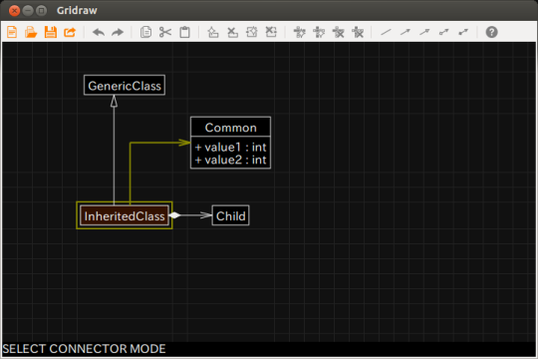Open help with the question mark icon
This screenshot has height=359, width=538.
pyautogui.click(x=492, y=32)
